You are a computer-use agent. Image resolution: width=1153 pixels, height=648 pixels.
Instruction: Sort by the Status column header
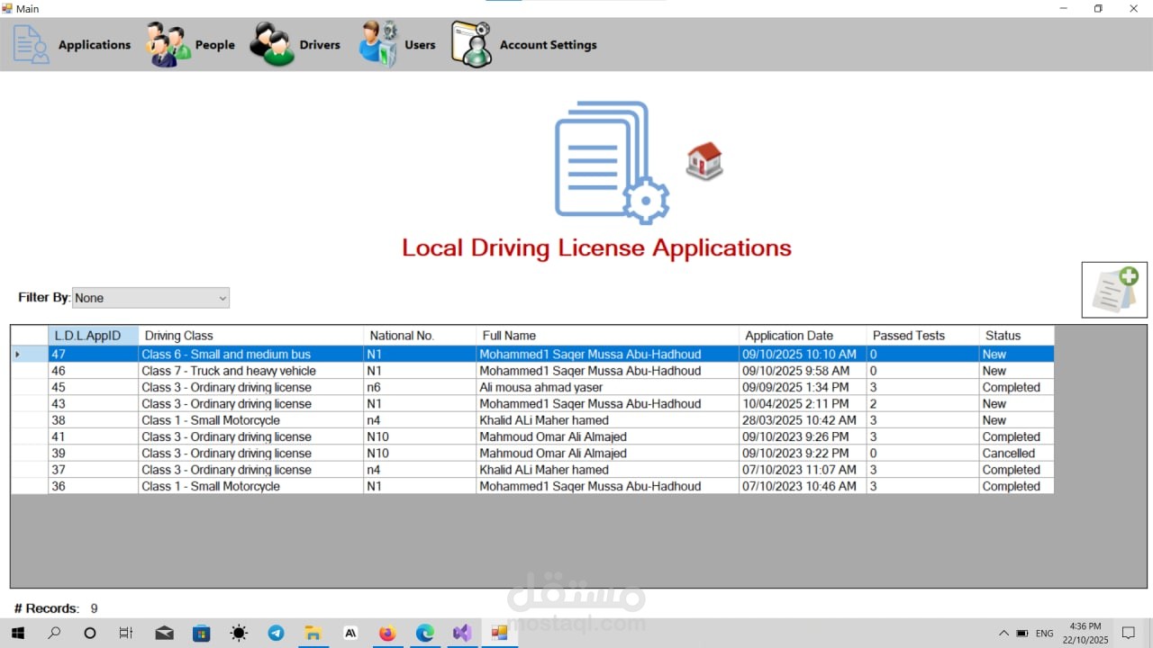(x=1003, y=335)
